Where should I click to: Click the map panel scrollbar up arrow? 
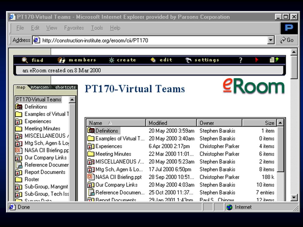click(72, 100)
